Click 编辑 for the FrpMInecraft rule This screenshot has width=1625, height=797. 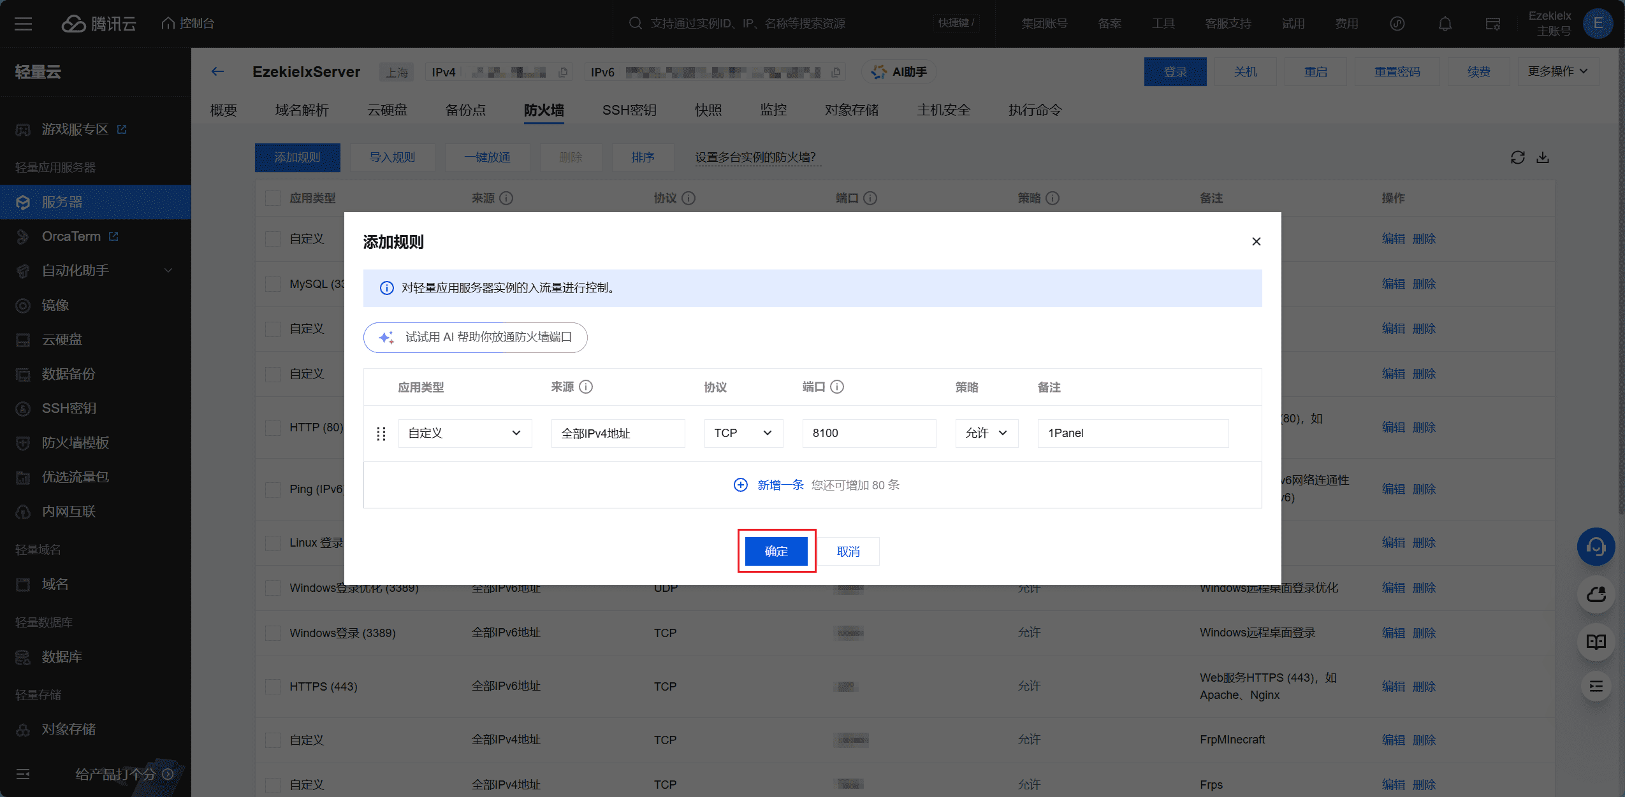[1394, 740]
